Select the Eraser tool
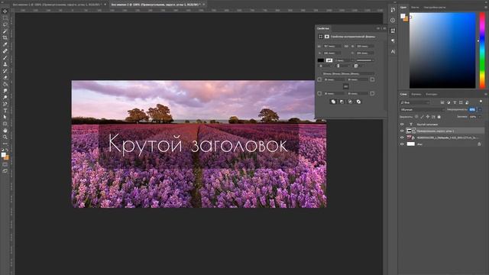The image size is (489, 275). coord(5,77)
